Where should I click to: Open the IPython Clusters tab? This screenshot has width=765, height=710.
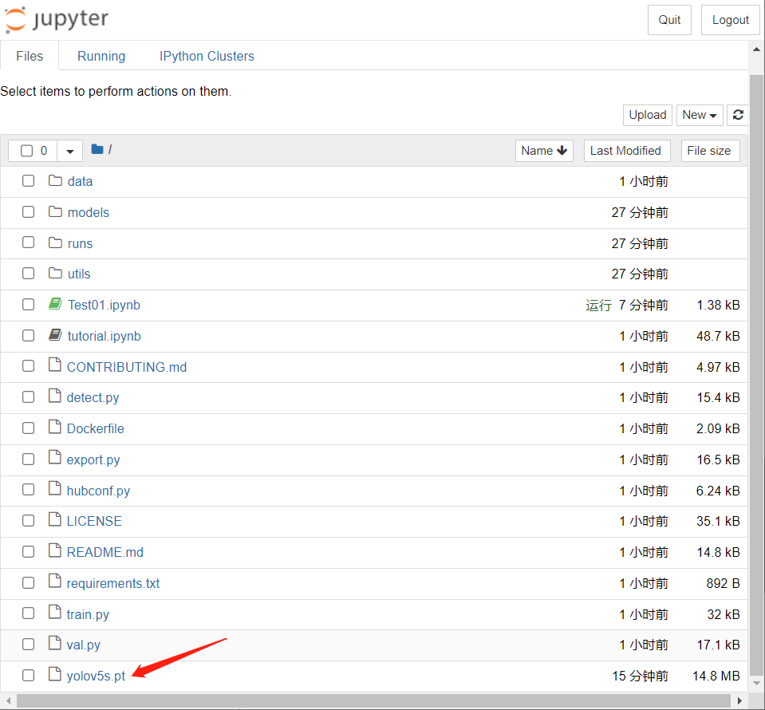click(207, 56)
